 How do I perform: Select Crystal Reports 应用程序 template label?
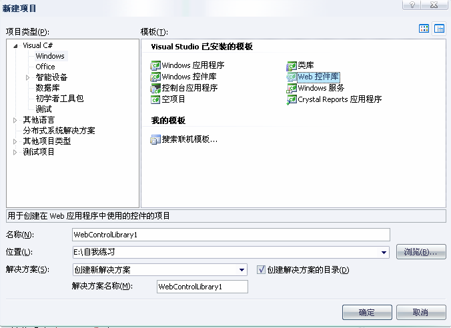tap(340, 99)
